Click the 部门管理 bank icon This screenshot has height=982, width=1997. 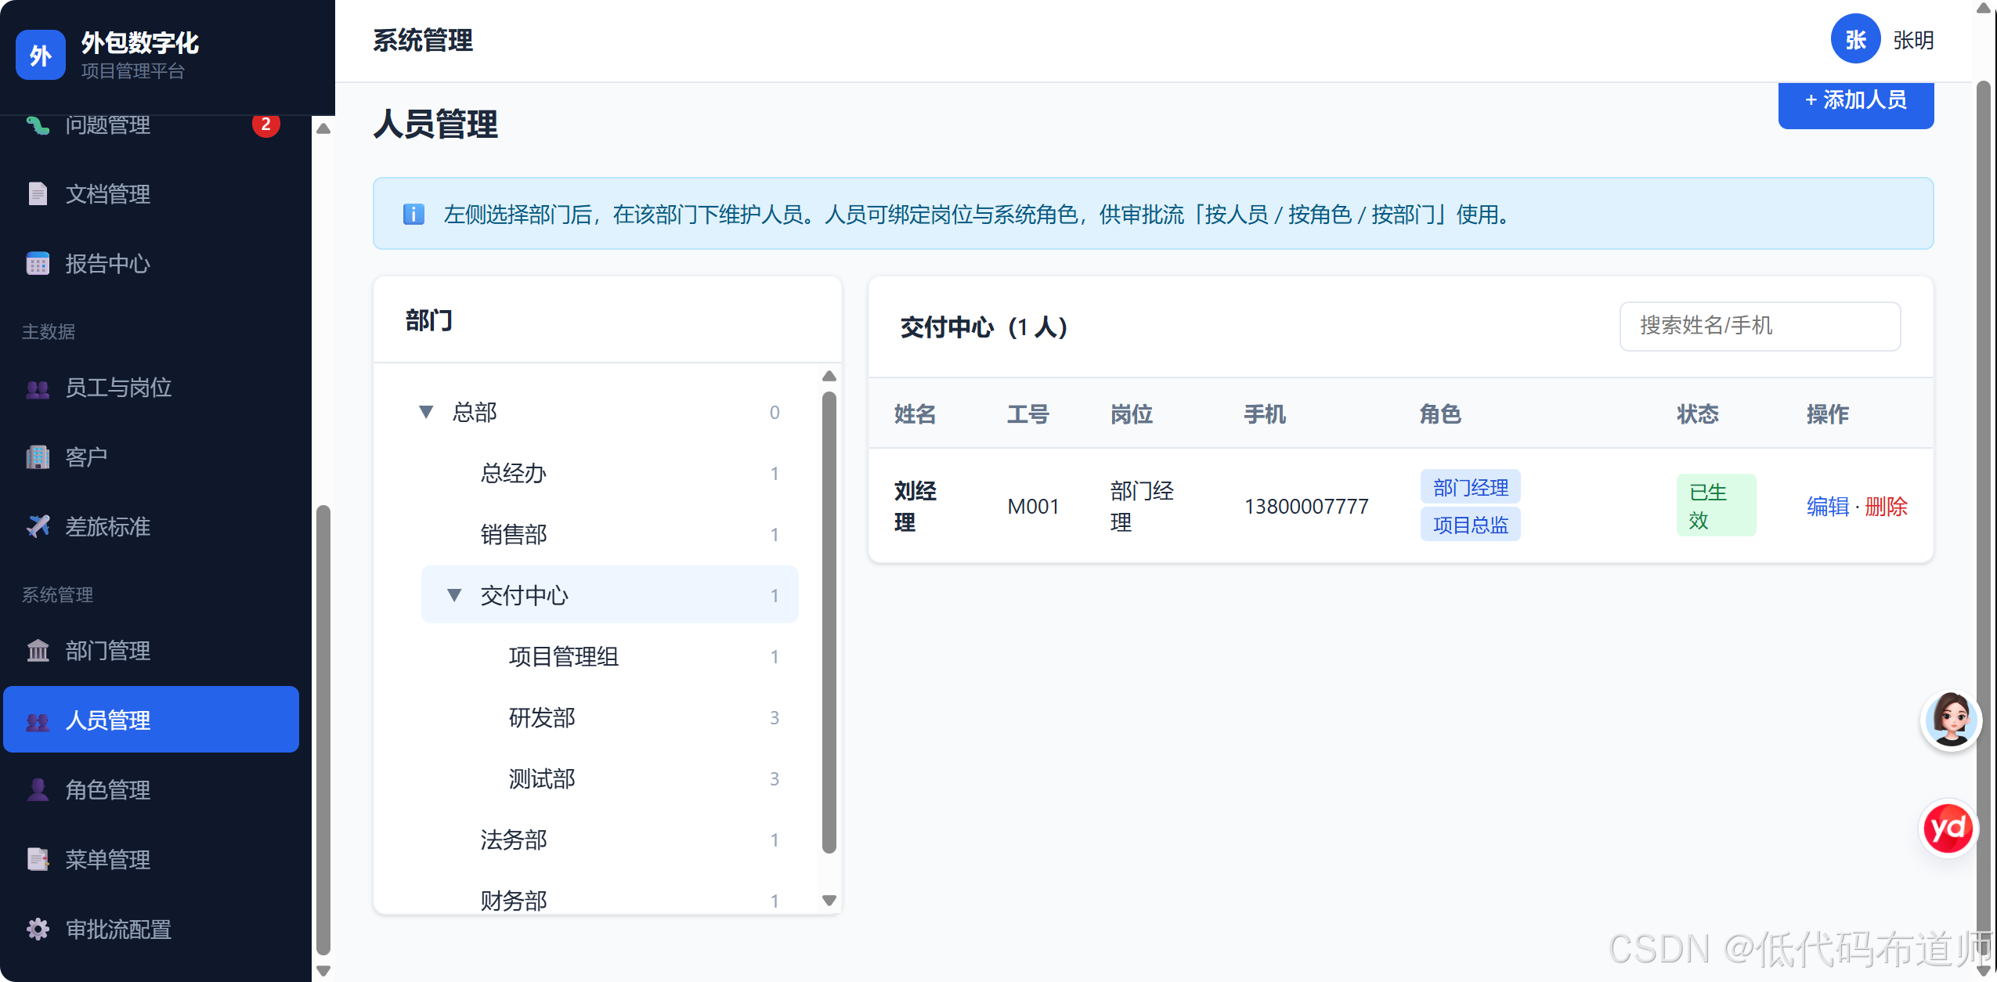38,651
